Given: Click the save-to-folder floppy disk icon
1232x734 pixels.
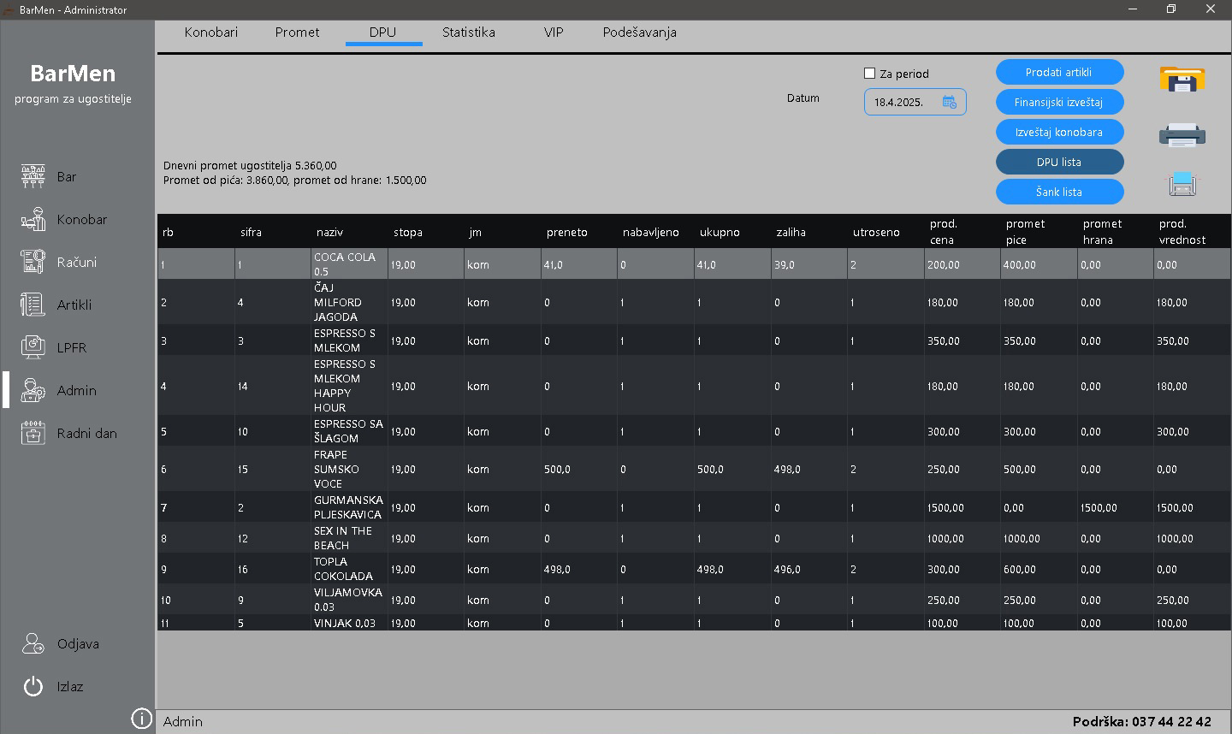Looking at the screenshot, I should (x=1182, y=80).
